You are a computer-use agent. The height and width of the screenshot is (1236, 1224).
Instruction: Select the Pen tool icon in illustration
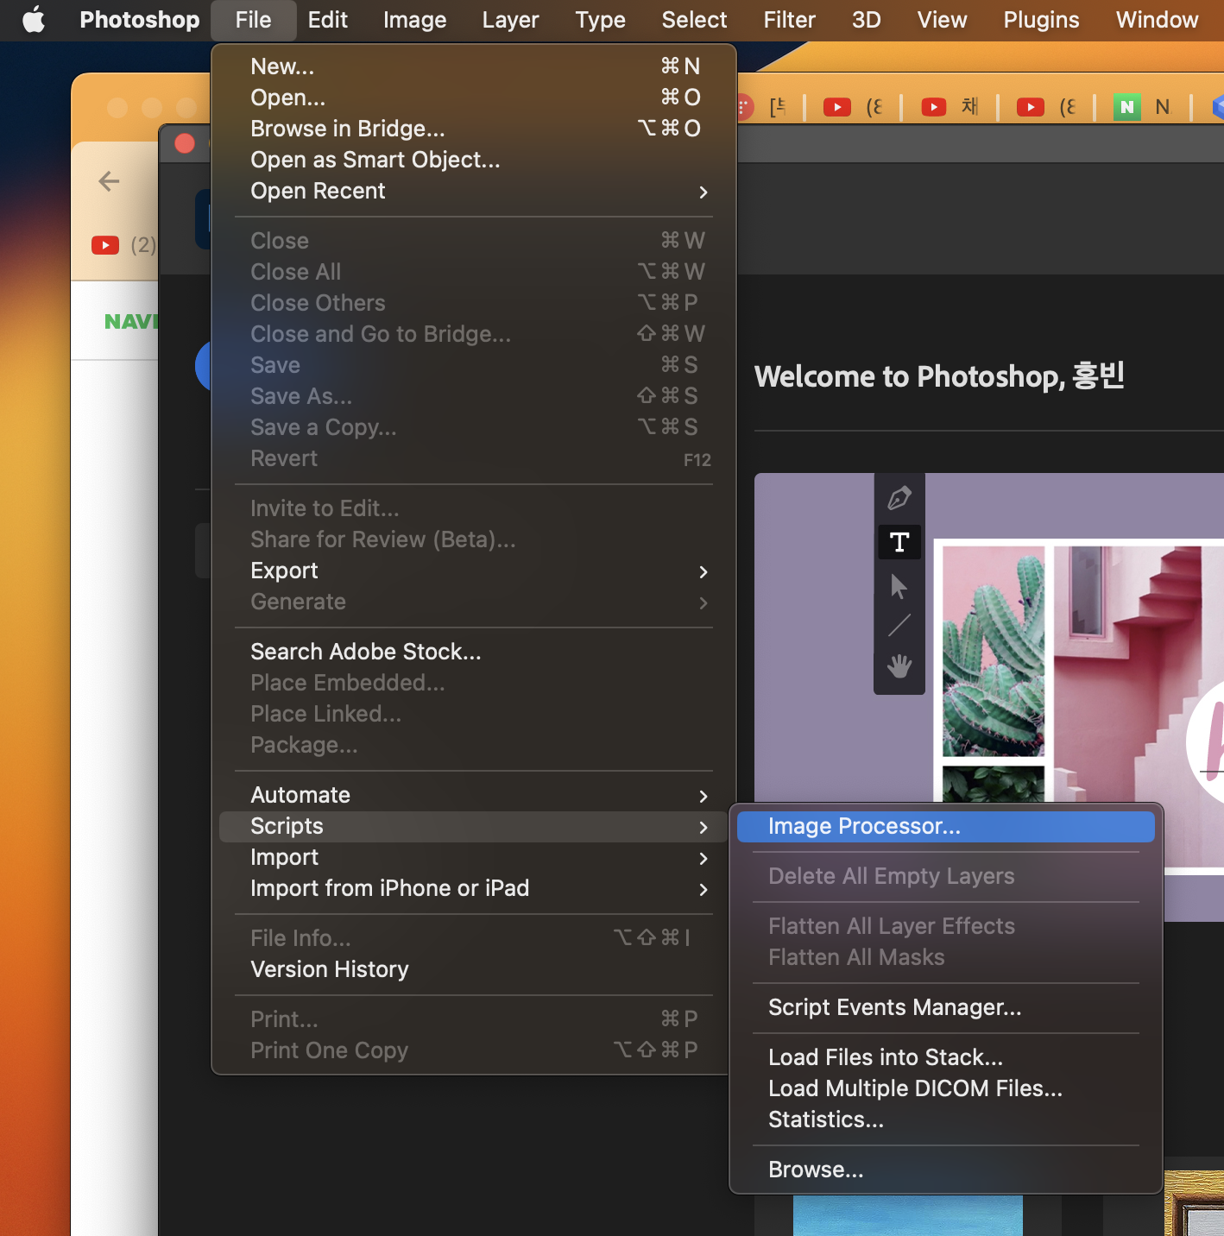[899, 498]
